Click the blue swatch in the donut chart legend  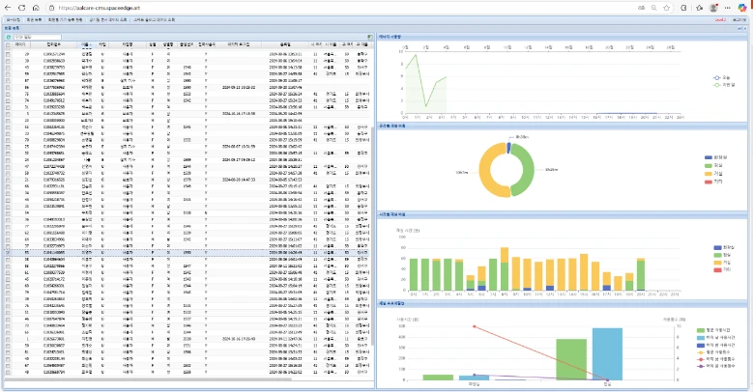[708, 156]
